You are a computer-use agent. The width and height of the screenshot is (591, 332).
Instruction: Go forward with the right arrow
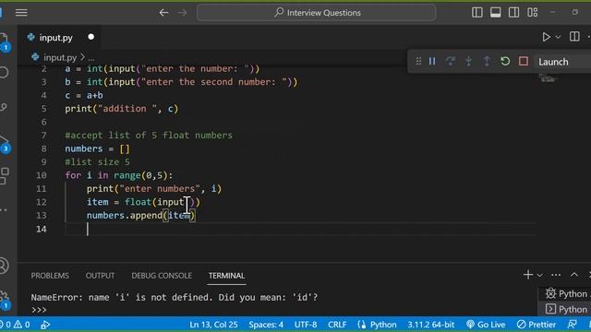tap(183, 12)
